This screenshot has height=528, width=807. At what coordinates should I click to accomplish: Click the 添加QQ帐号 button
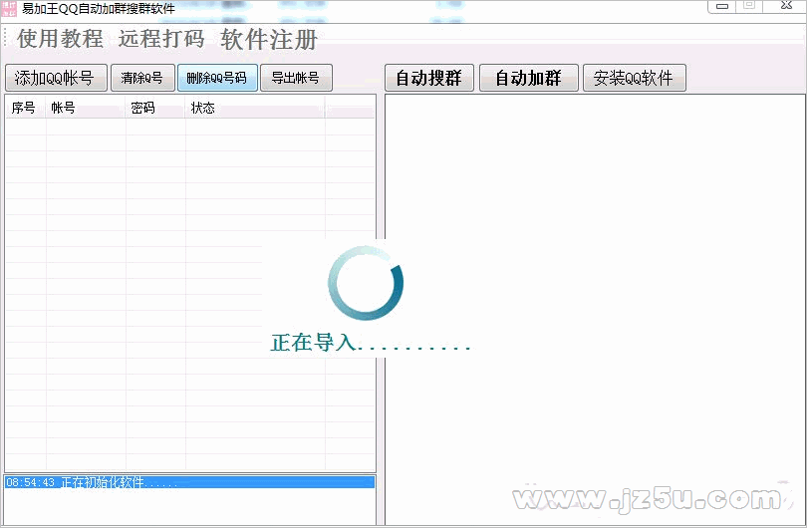point(56,78)
